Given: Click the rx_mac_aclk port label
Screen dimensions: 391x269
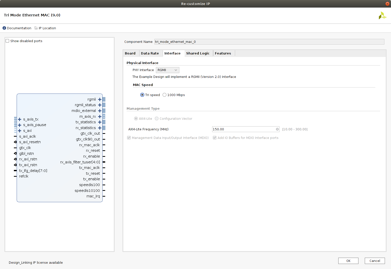Looking at the screenshot, I should [x=90, y=145].
